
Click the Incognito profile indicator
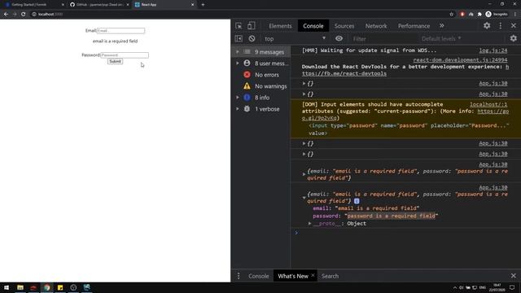[x=497, y=15]
